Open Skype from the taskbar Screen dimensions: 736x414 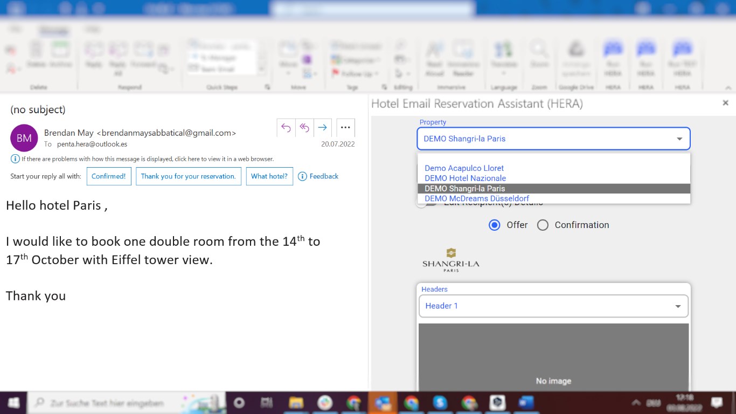(x=440, y=403)
